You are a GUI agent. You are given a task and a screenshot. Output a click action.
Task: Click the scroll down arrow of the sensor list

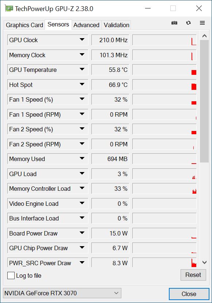[204, 262]
